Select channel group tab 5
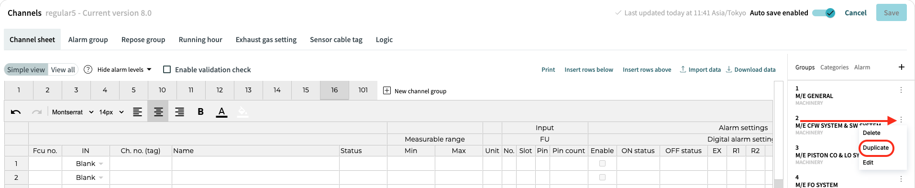Viewport: 915px width, 188px height. coord(133,90)
